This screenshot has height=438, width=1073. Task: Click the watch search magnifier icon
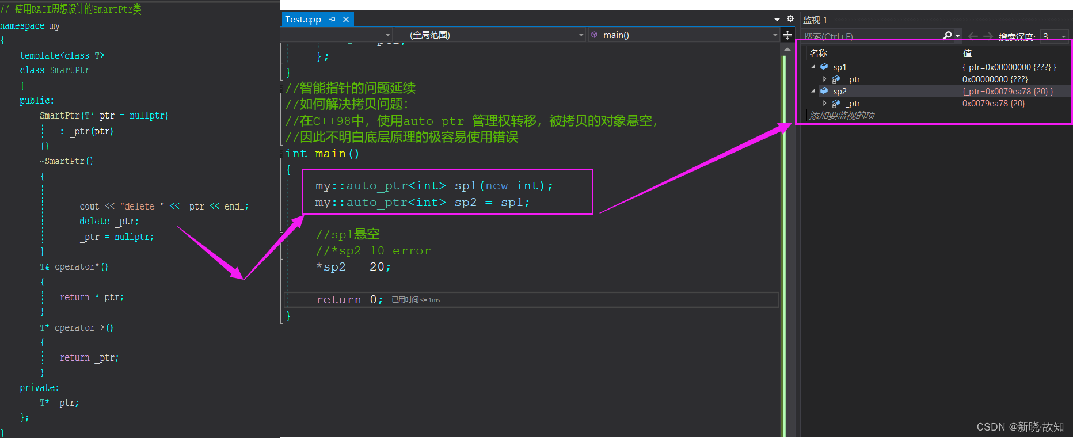(x=948, y=35)
